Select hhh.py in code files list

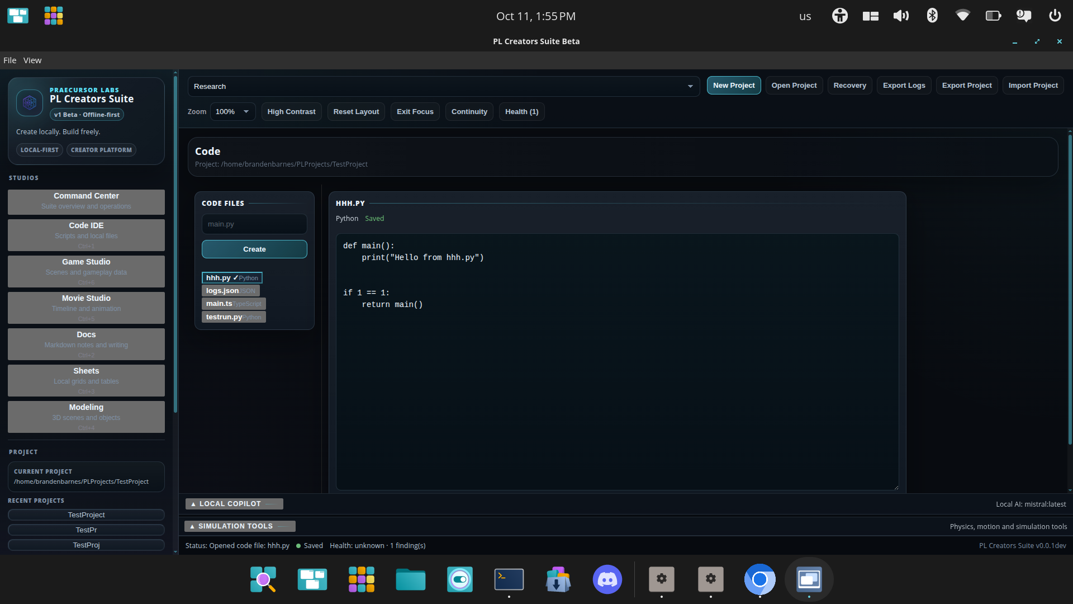click(232, 278)
